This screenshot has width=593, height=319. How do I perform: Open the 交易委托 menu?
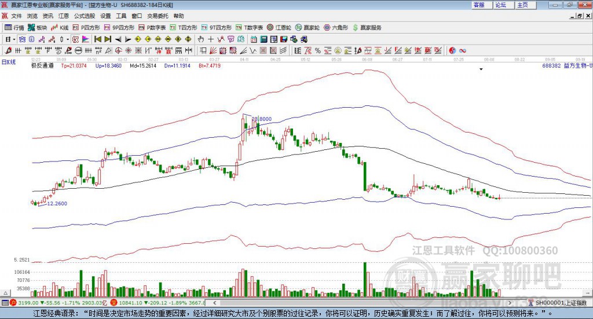[158, 16]
